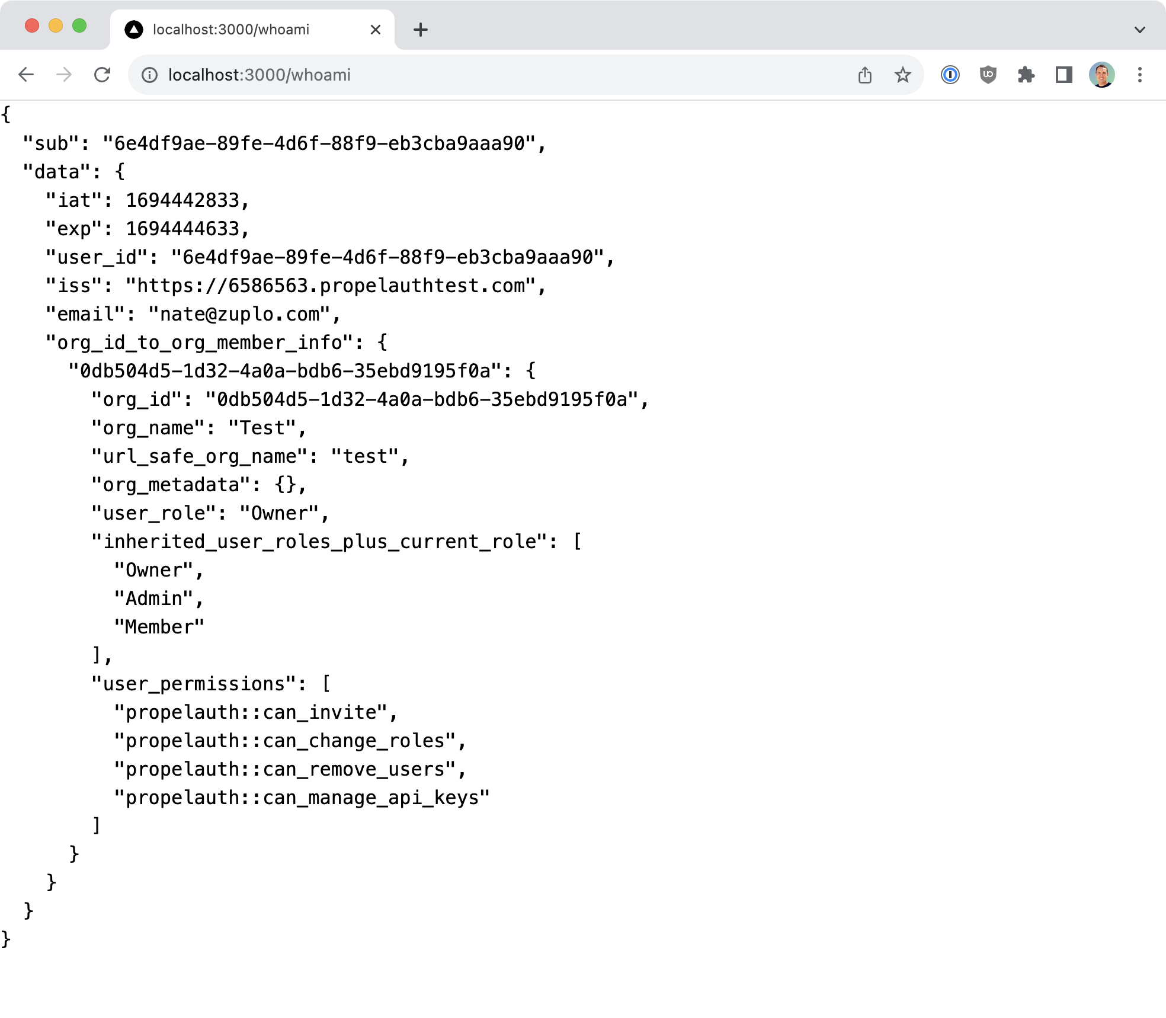Select the localhost:3000/whoami tab
This screenshot has width=1166, height=1018.
coord(231,30)
